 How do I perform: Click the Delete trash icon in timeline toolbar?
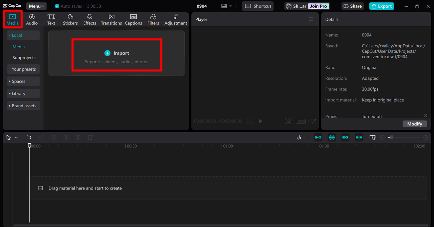[90, 137]
